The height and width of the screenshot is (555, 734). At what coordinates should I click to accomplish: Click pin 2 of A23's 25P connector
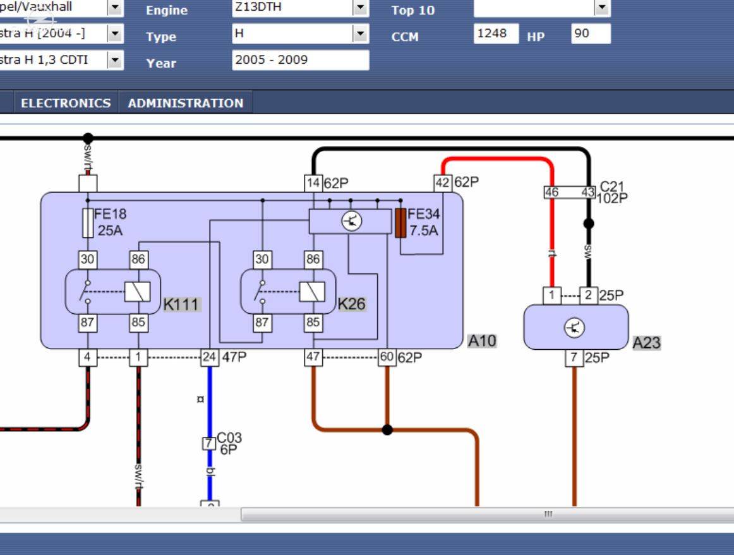click(589, 295)
